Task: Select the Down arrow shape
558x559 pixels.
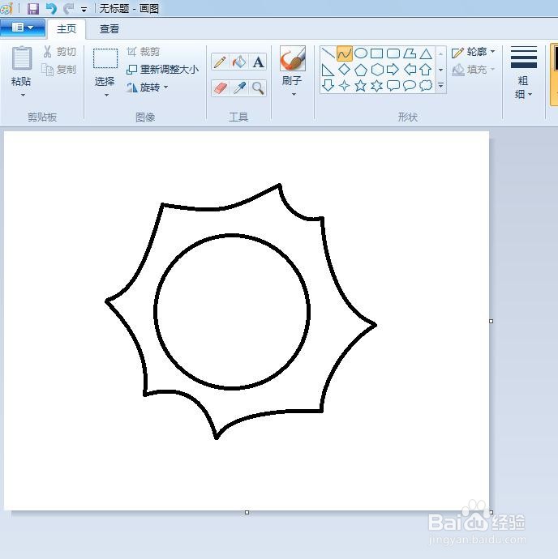Action: pos(328,86)
